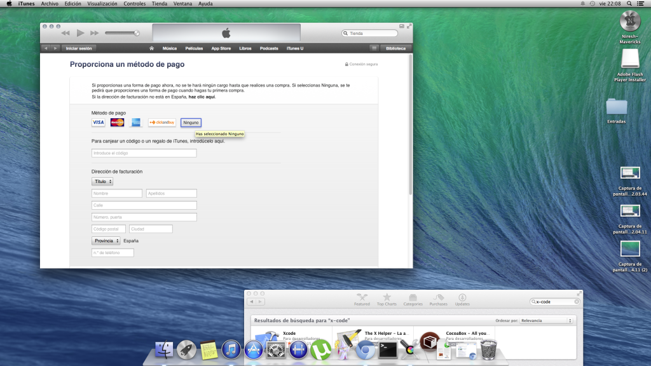Open uTorrent from the Dock

[320, 350]
